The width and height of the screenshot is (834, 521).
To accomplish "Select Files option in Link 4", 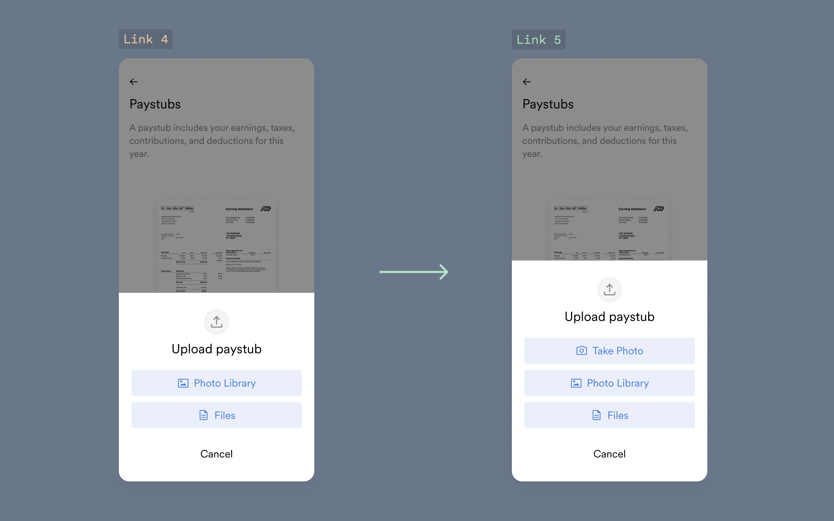I will pos(216,415).
